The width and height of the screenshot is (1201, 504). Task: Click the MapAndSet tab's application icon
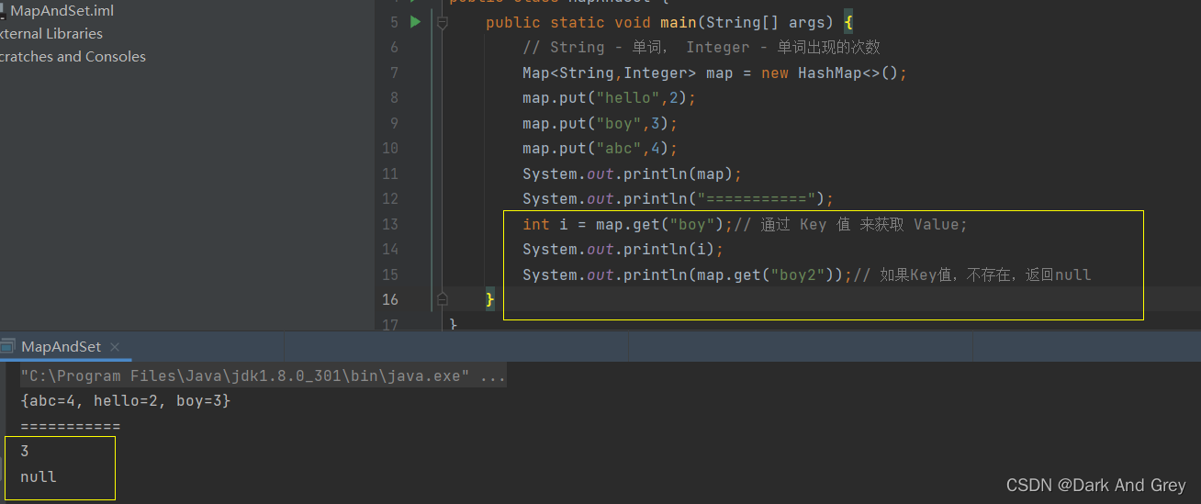coord(8,346)
